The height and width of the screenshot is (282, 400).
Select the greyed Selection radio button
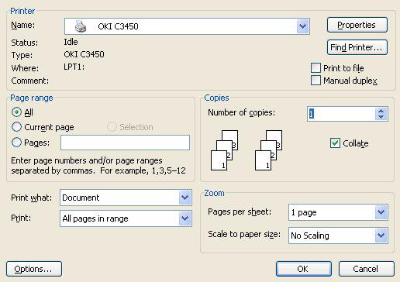[112, 127]
